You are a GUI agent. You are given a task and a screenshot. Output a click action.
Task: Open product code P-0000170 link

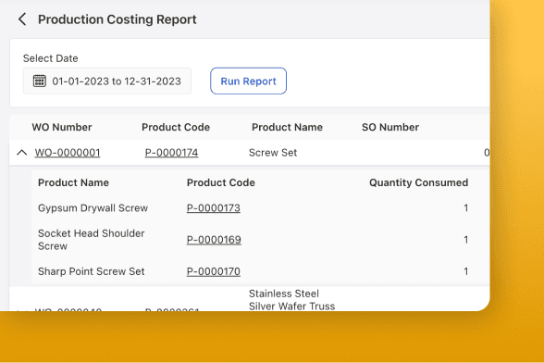tap(214, 271)
